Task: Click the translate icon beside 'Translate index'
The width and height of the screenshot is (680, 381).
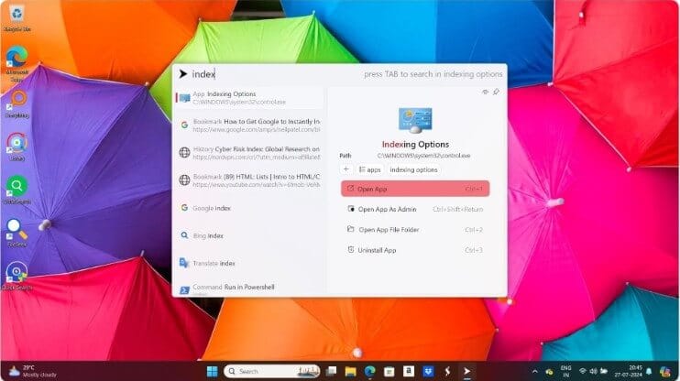Action: (x=184, y=263)
